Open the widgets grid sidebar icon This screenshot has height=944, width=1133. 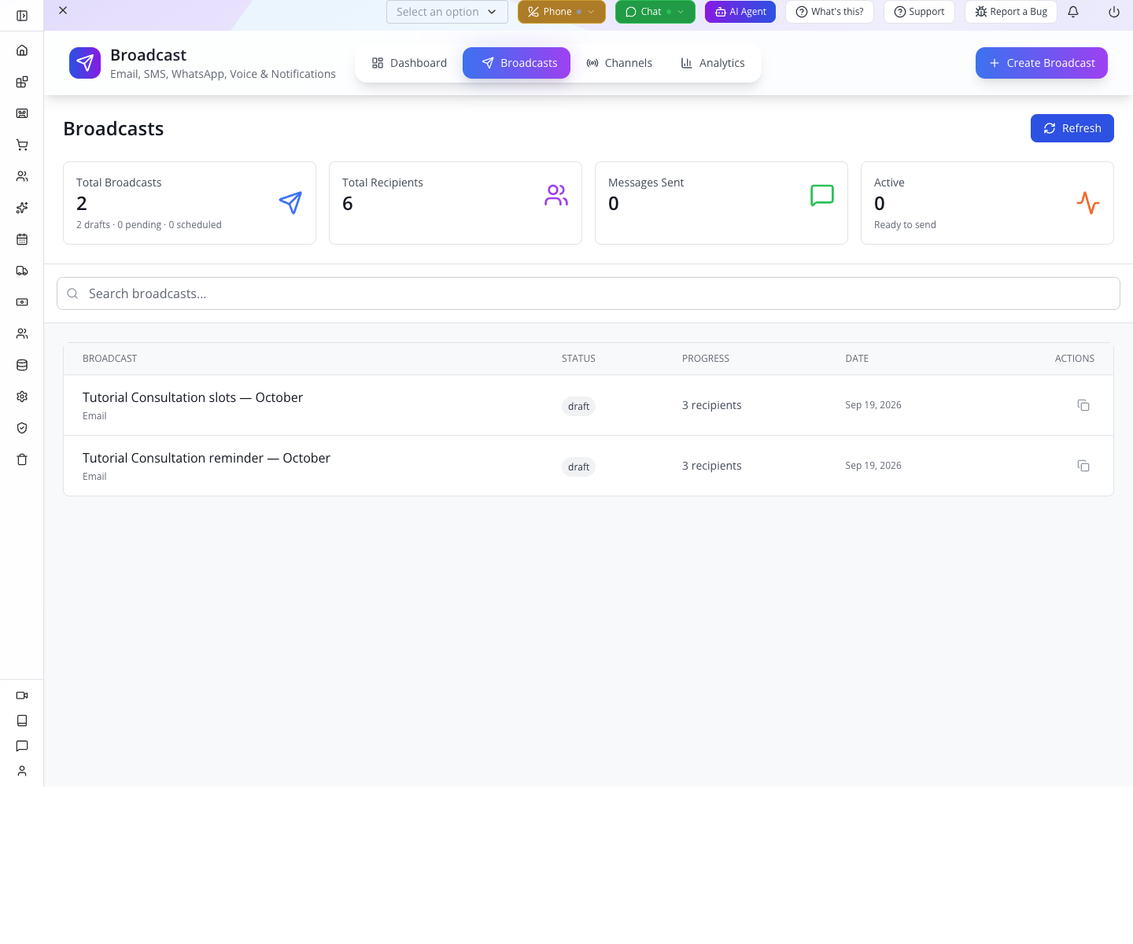pyautogui.click(x=22, y=82)
